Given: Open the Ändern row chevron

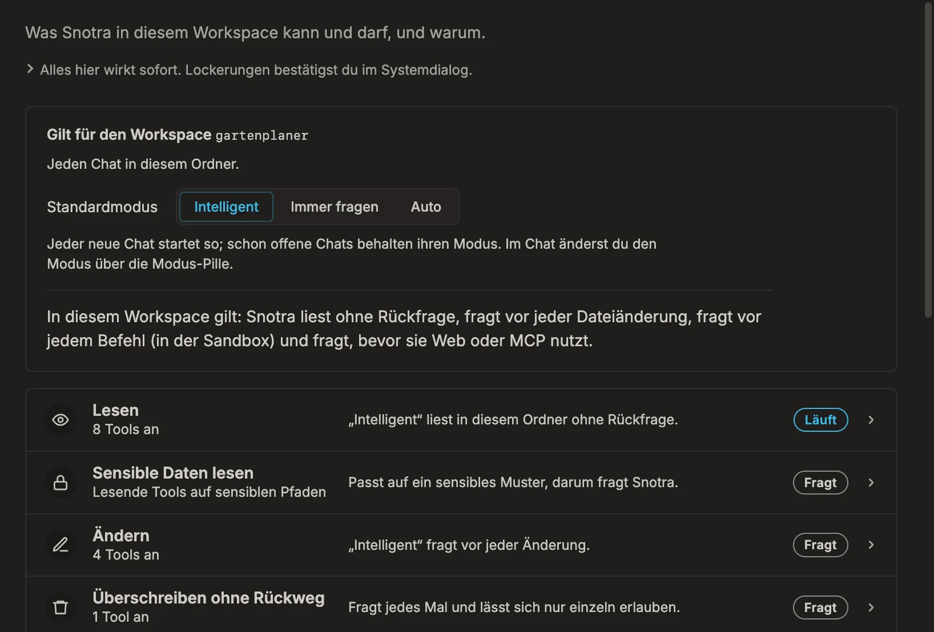Looking at the screenshot, I should 871,545.
